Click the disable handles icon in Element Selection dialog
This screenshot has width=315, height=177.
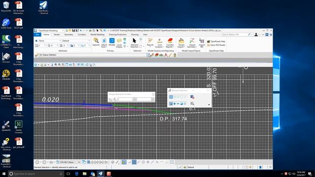[192, 97]
